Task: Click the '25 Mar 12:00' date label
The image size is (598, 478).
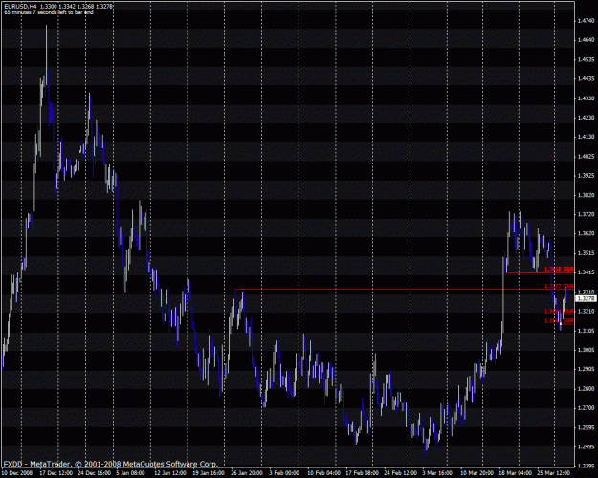Action: [553, 473]
